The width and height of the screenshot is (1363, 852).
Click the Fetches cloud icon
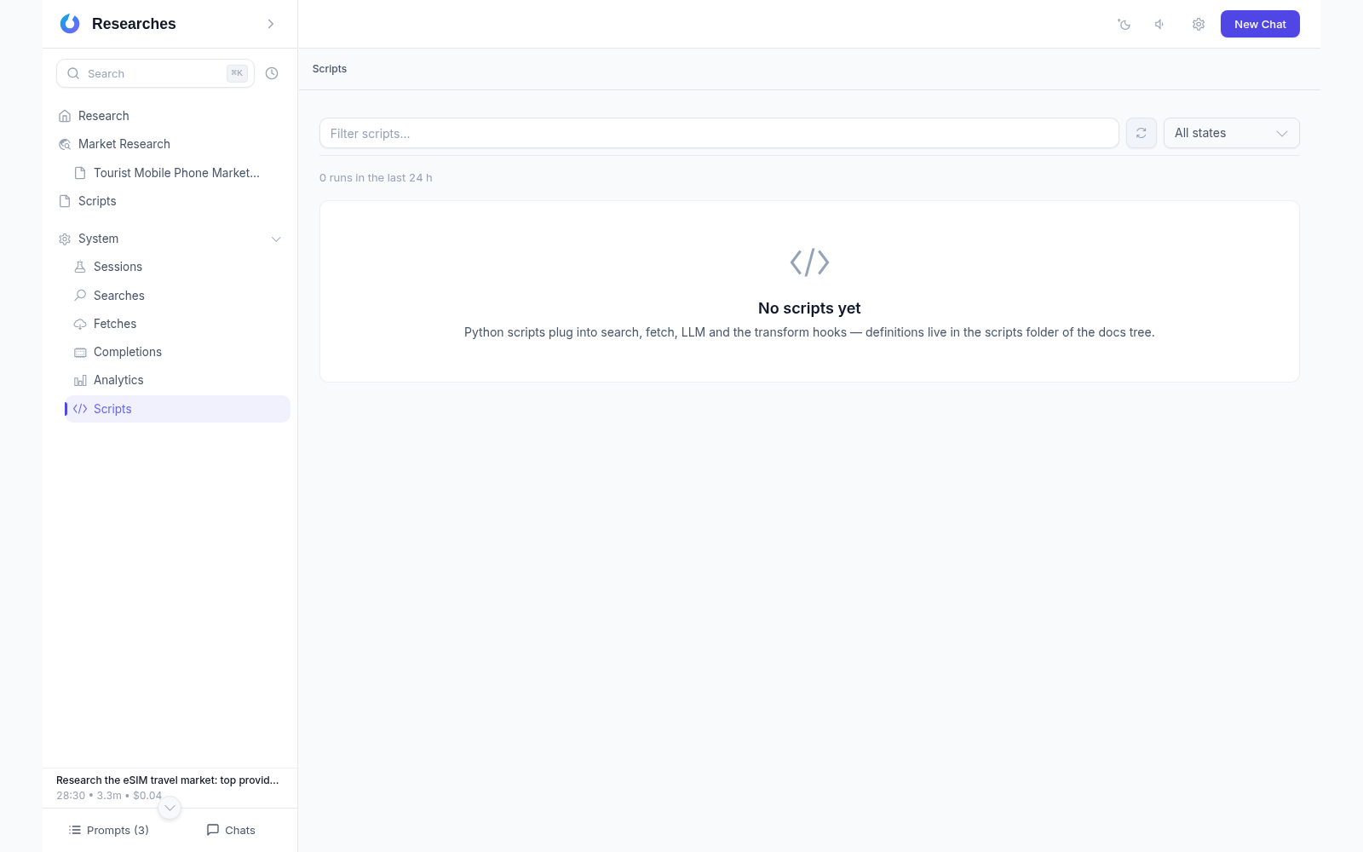pyautogui.click(x=80, y=324)
